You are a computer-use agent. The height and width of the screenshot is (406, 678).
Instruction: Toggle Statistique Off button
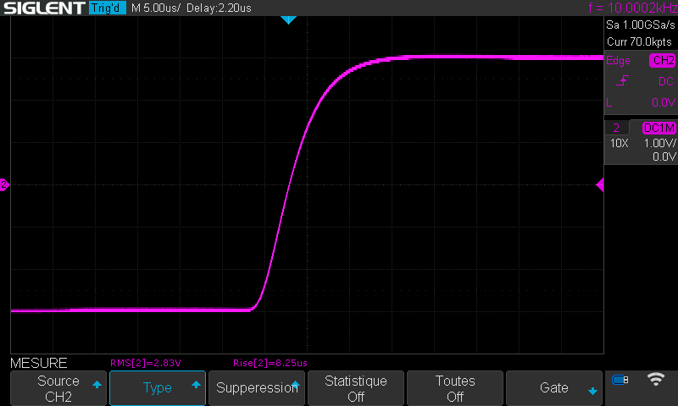pyautogui.click(x=356, y=388)
